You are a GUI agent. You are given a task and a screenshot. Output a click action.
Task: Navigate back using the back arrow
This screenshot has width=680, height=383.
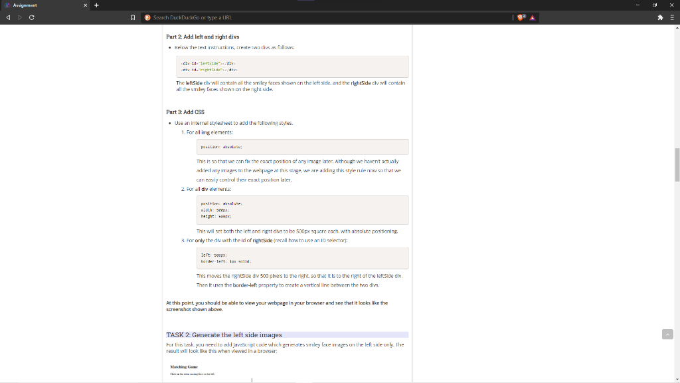pyautogui.click(x=7, y=17)
